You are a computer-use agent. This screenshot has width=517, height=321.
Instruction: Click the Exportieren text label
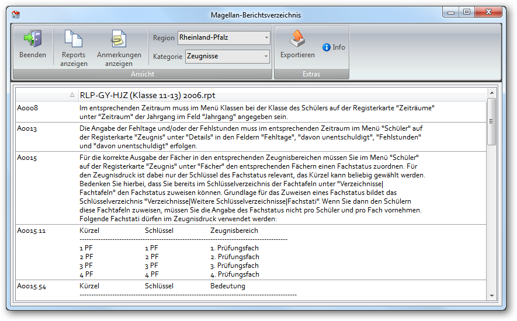pyautogui.click(x=297, y=55)
